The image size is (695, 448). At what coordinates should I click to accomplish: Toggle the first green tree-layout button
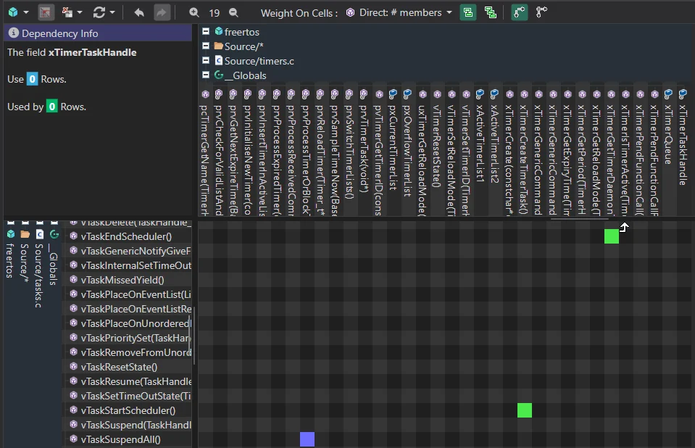pos(468,12)
